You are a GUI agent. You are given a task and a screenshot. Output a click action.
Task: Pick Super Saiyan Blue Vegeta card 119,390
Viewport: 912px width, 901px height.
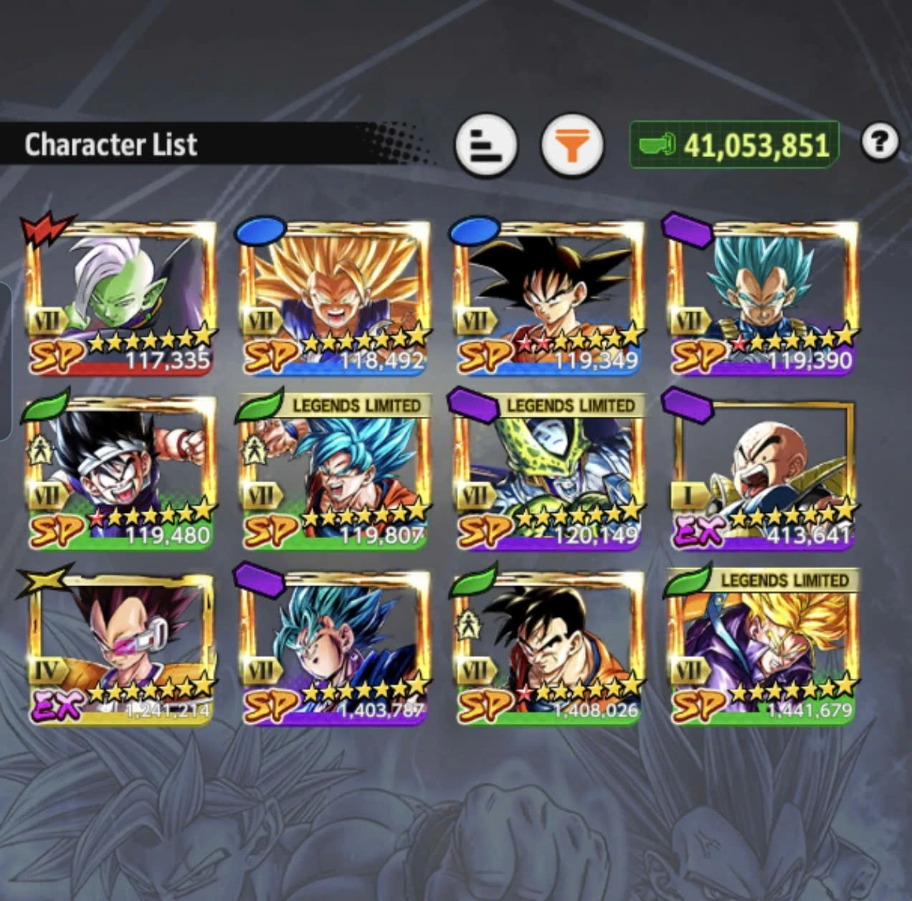[762, 298]
